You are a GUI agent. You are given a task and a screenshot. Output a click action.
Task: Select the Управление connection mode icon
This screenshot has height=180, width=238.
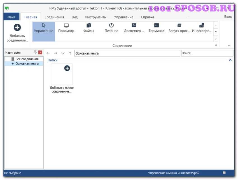pyautogui.click(x=44, y=28)
